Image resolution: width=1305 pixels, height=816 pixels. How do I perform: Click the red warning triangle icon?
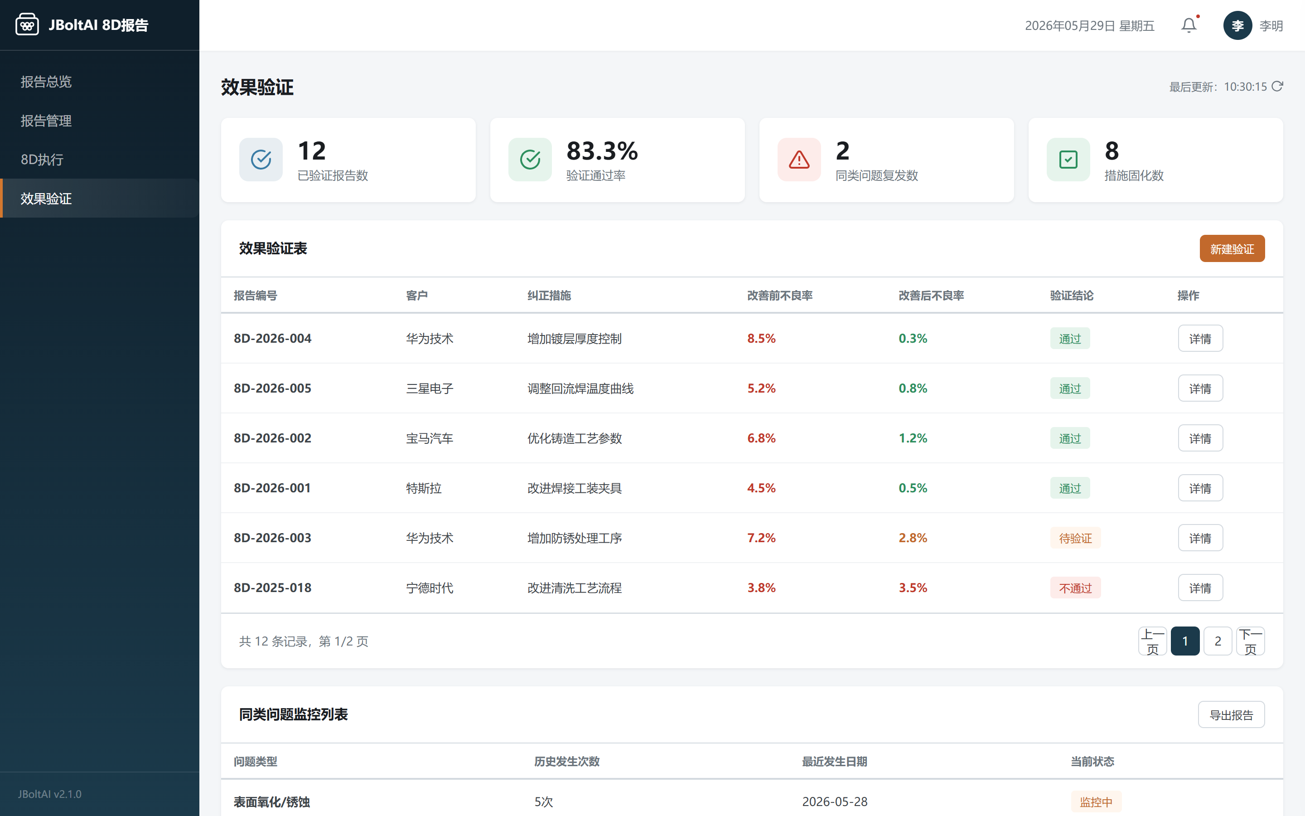[x=799, y=159]
